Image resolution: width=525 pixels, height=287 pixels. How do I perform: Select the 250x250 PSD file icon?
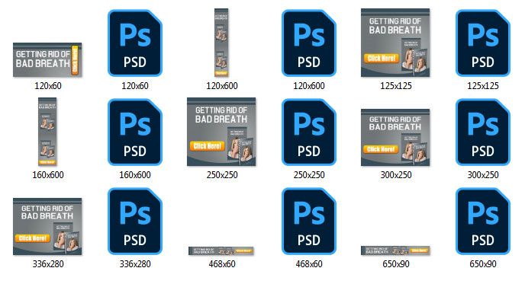pos(309,132)
